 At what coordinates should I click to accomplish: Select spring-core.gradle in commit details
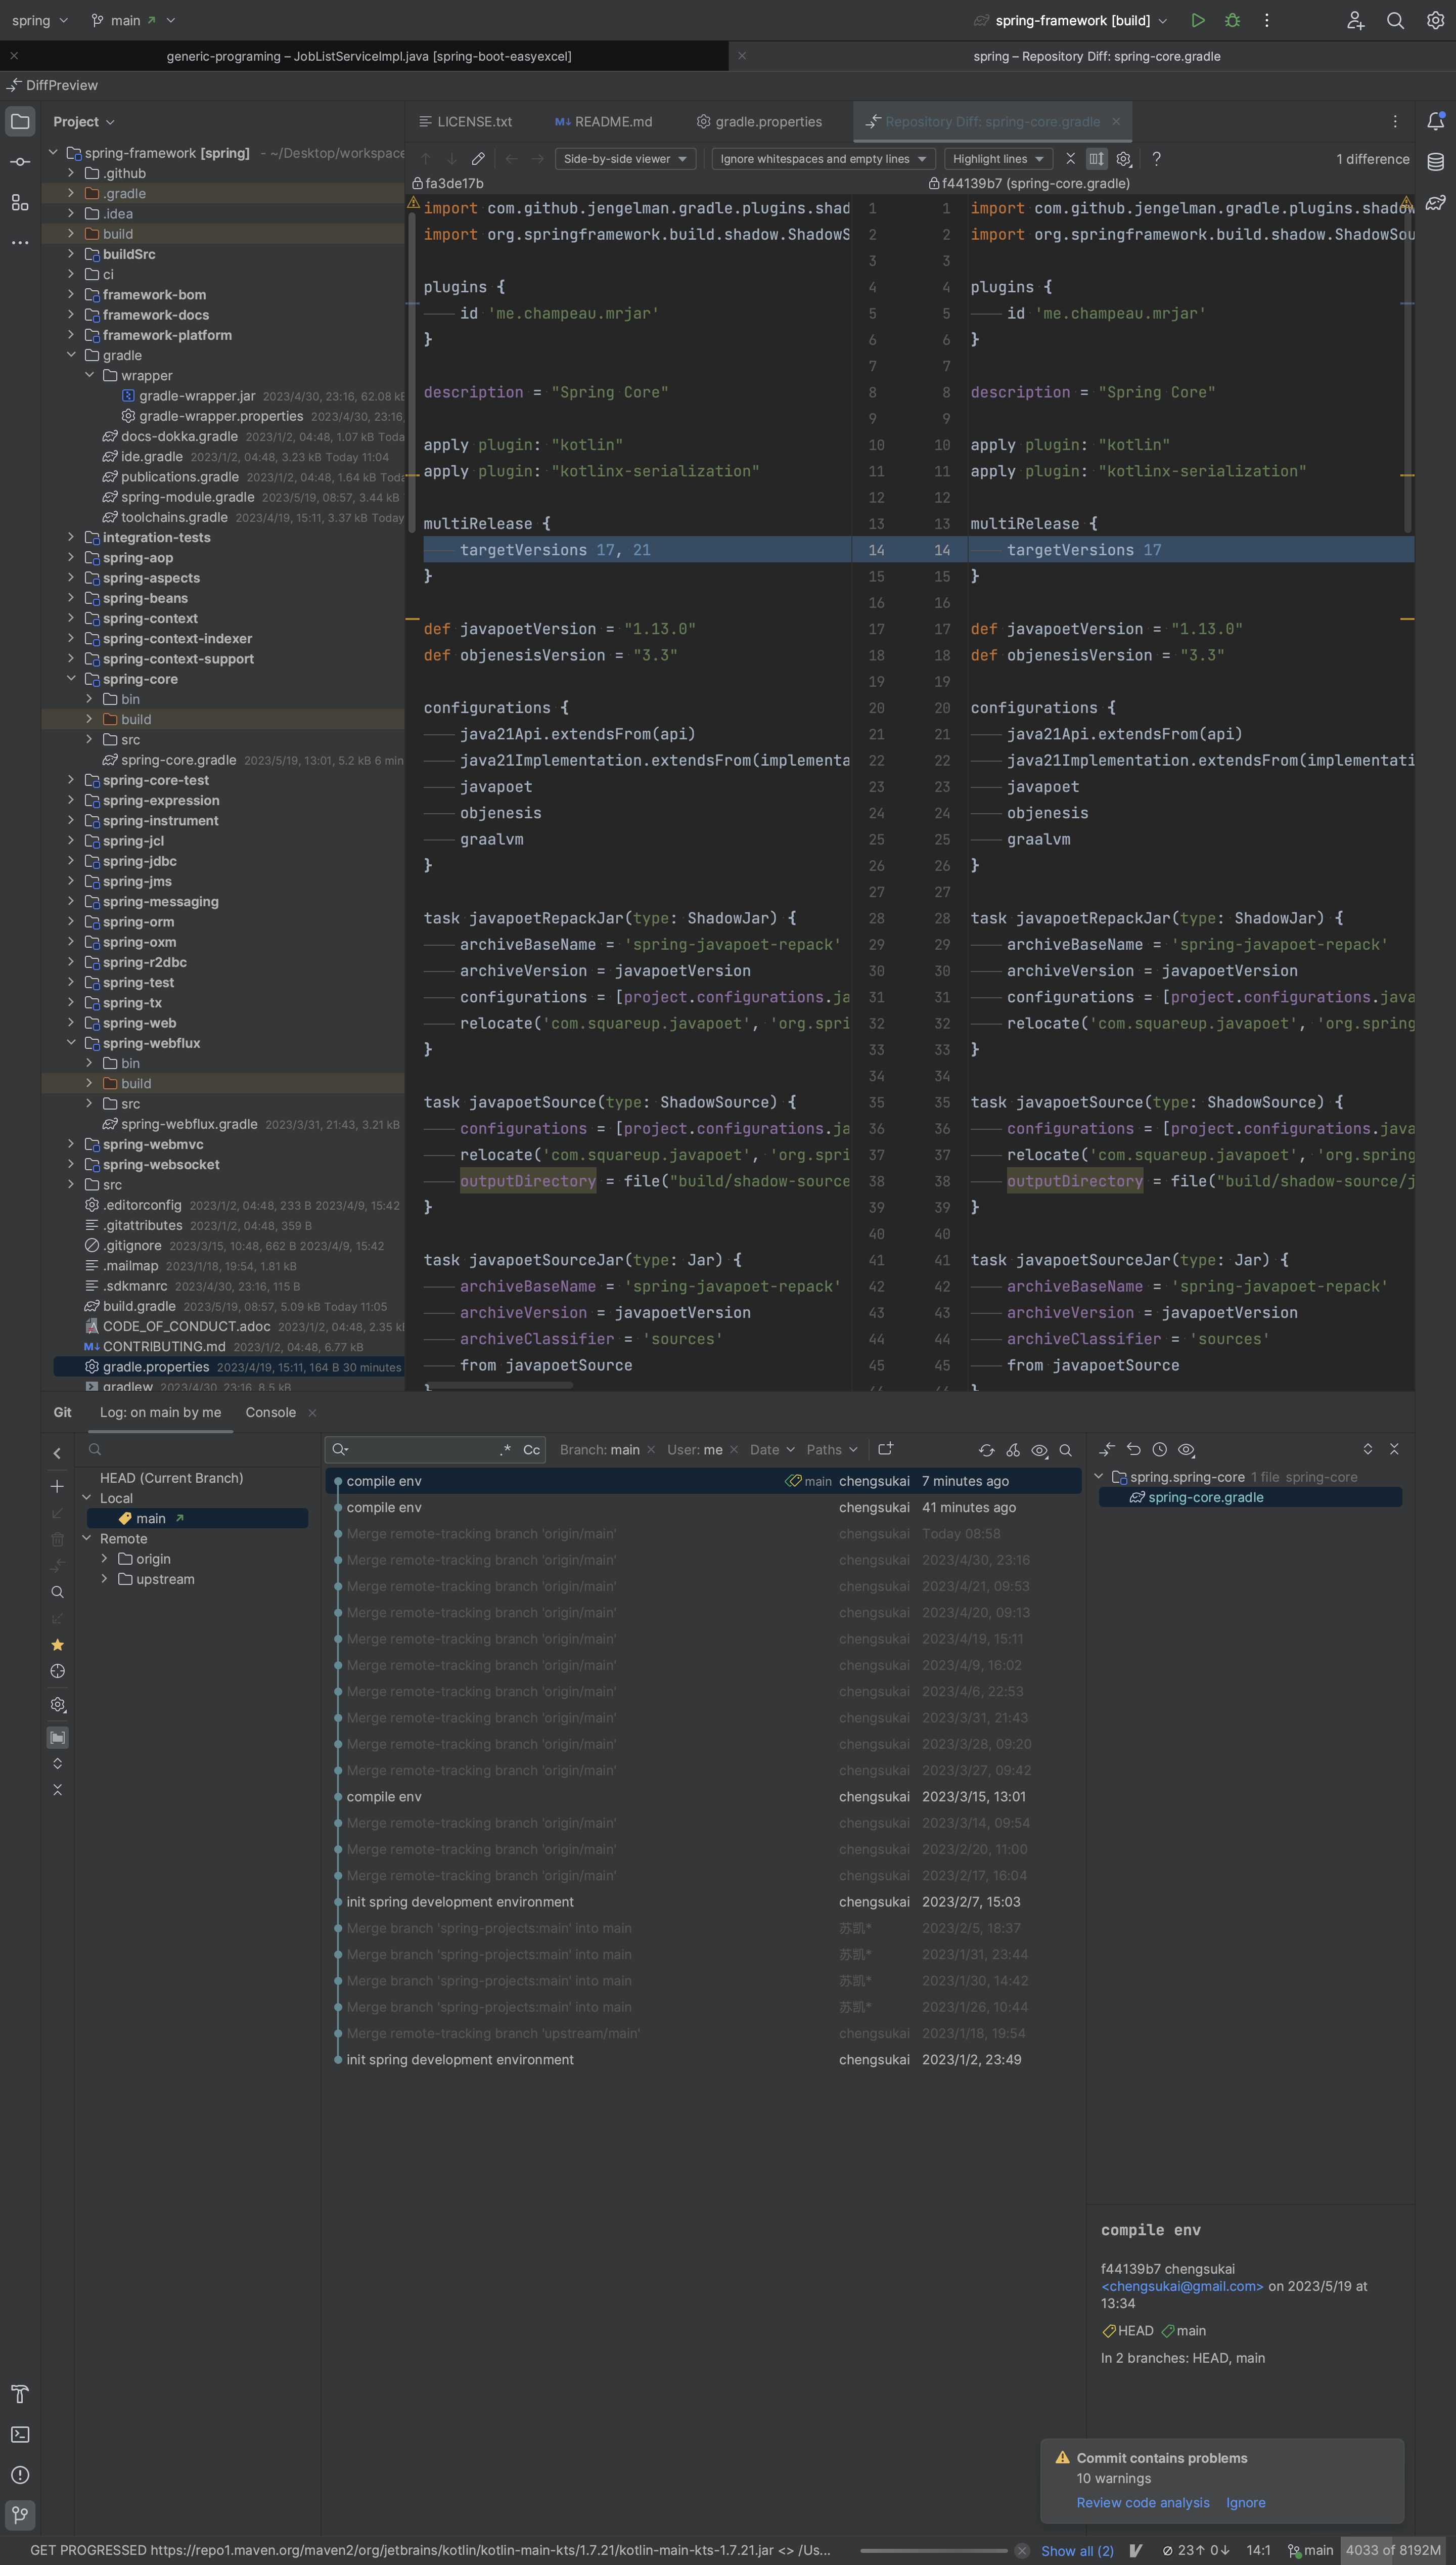(1250, 1497)
